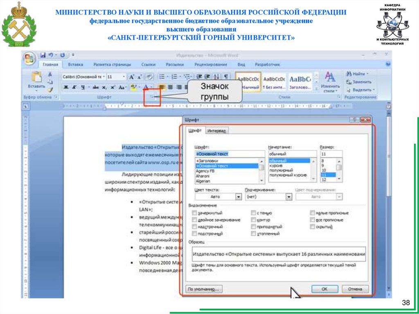Open the Подчеркивание dropdown

point(289,197)
